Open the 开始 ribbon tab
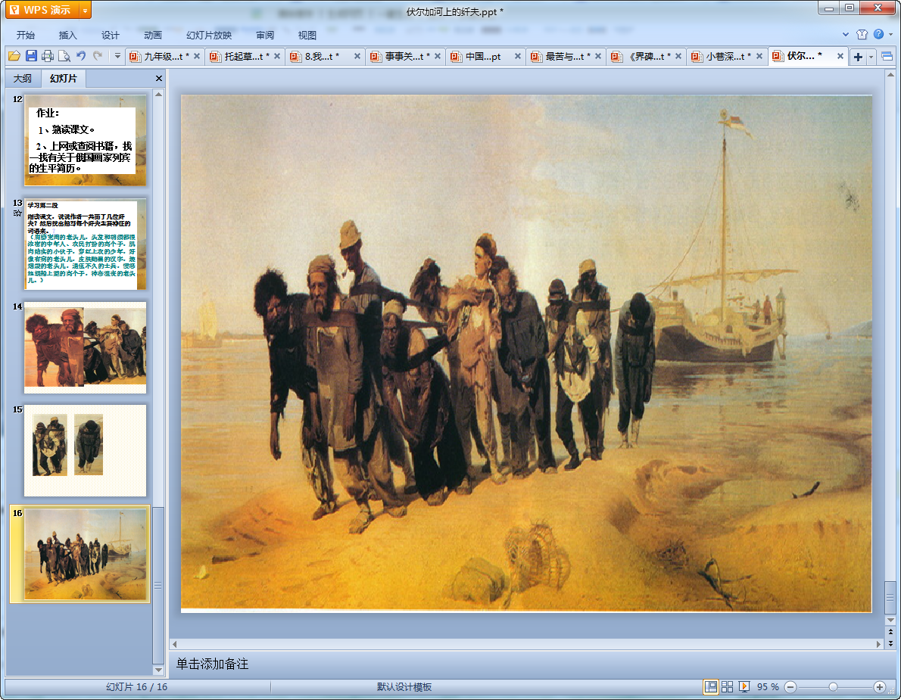 click(25, 35)
